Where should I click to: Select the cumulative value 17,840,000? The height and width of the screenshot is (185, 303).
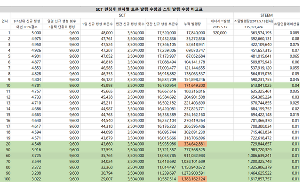(x=196, y=33)
